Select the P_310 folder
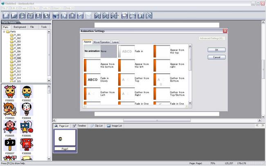 16,65
